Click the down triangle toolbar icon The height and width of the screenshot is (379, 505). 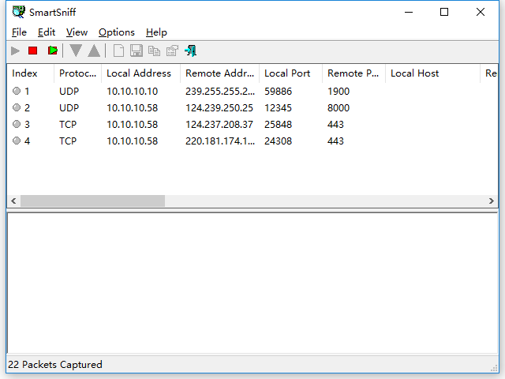click(76, 51)
